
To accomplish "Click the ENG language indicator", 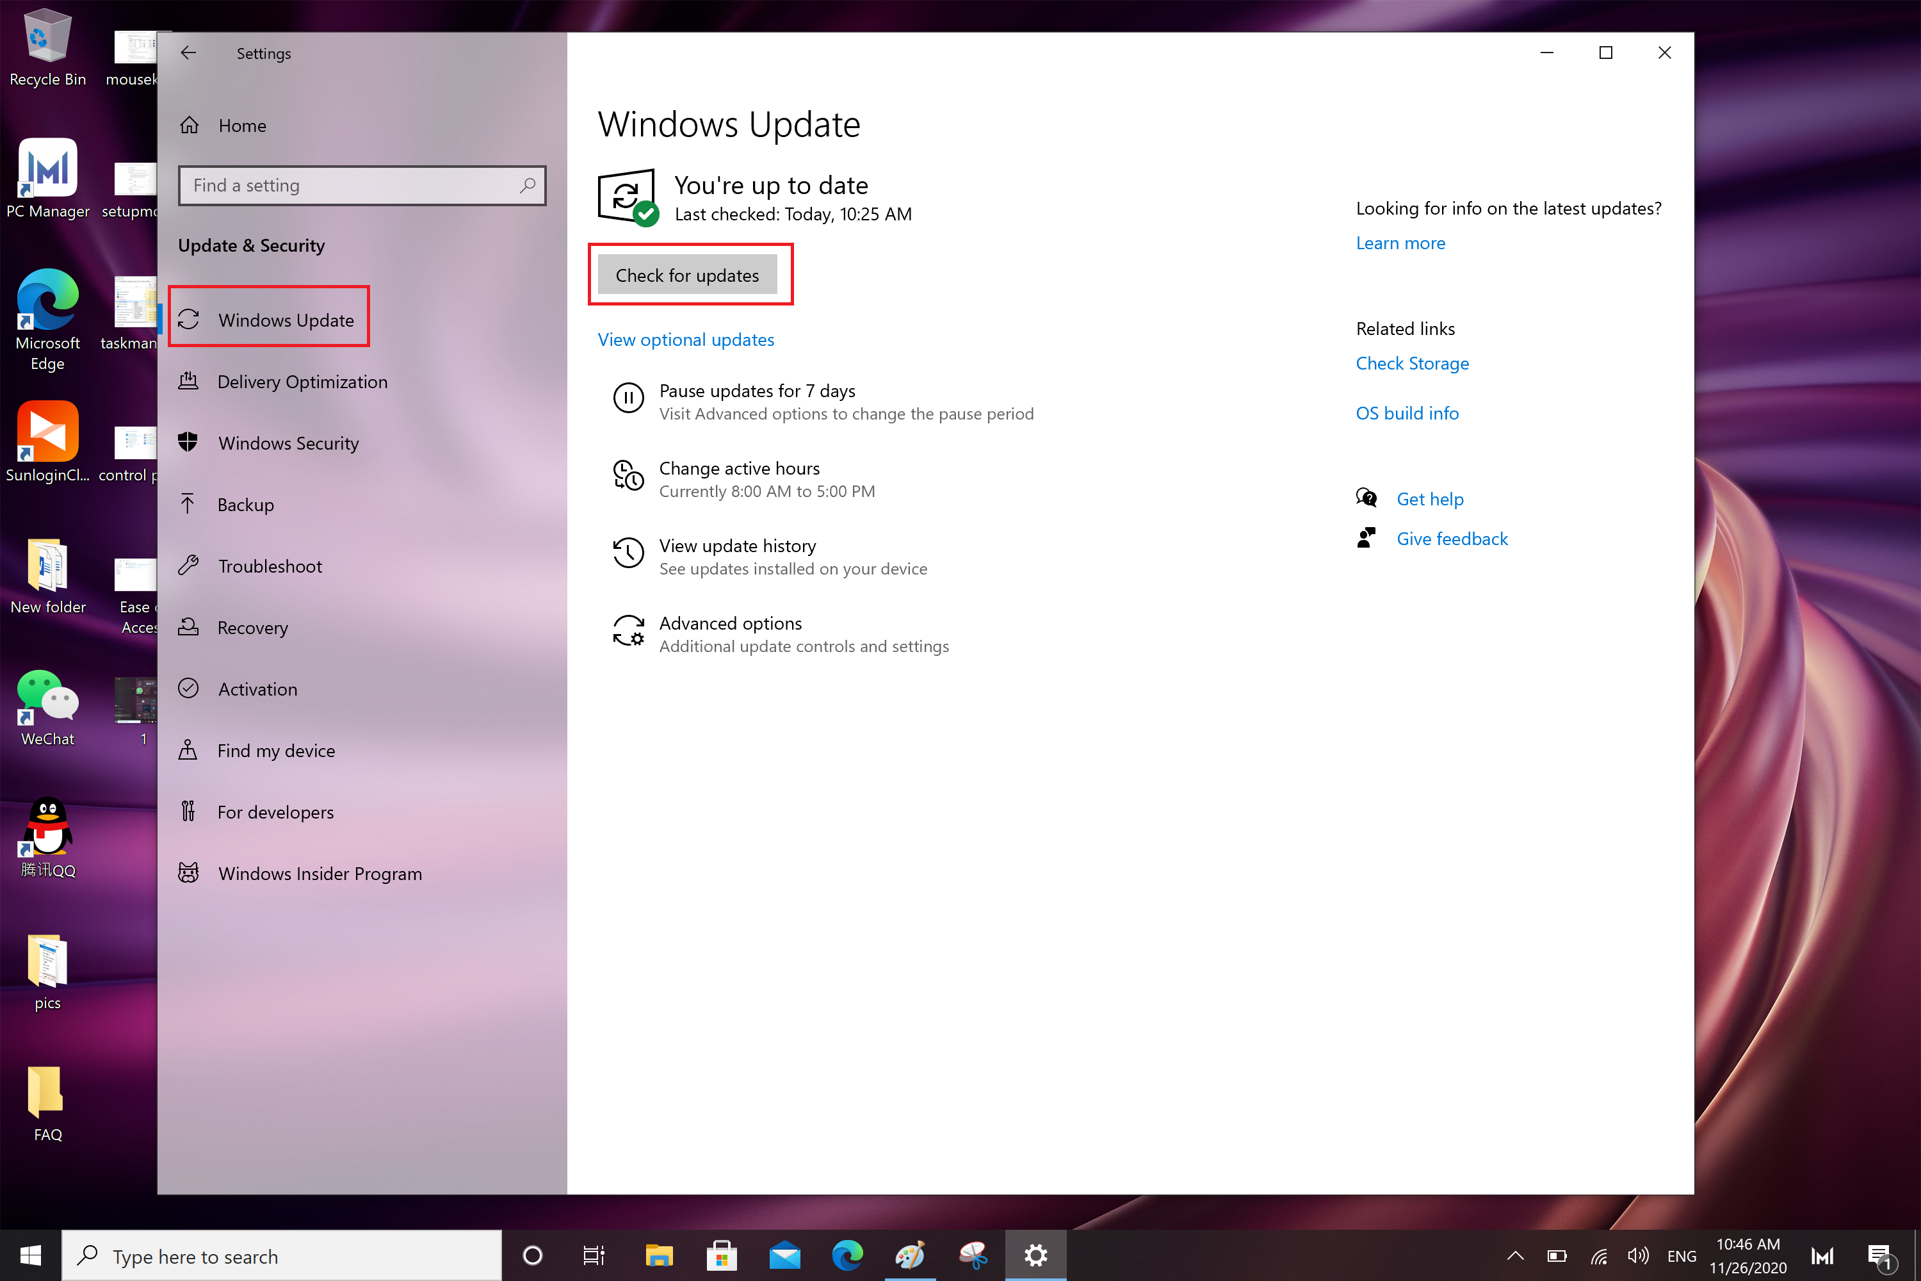I will (x=1682, y=1257).
